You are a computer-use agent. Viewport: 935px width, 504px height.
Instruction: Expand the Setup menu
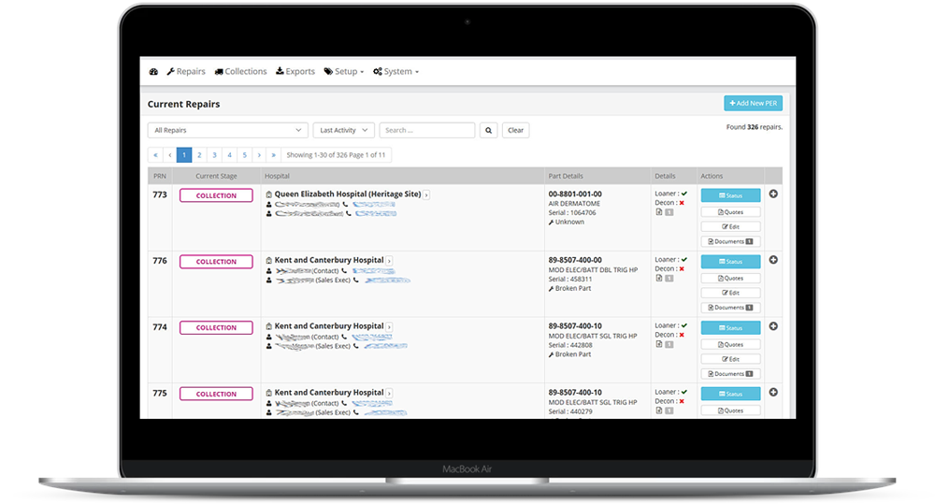coord(343,72)
